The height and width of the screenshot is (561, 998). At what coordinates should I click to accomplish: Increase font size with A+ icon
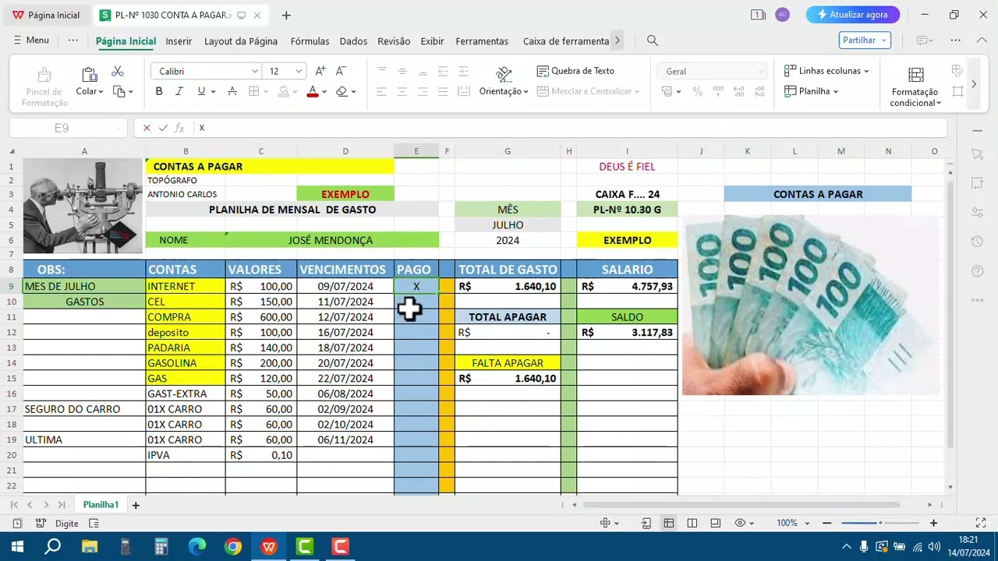click(x=321, y=71)
